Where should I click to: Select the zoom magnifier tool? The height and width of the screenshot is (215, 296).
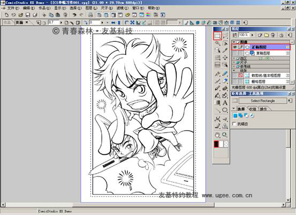coord(225,135)
